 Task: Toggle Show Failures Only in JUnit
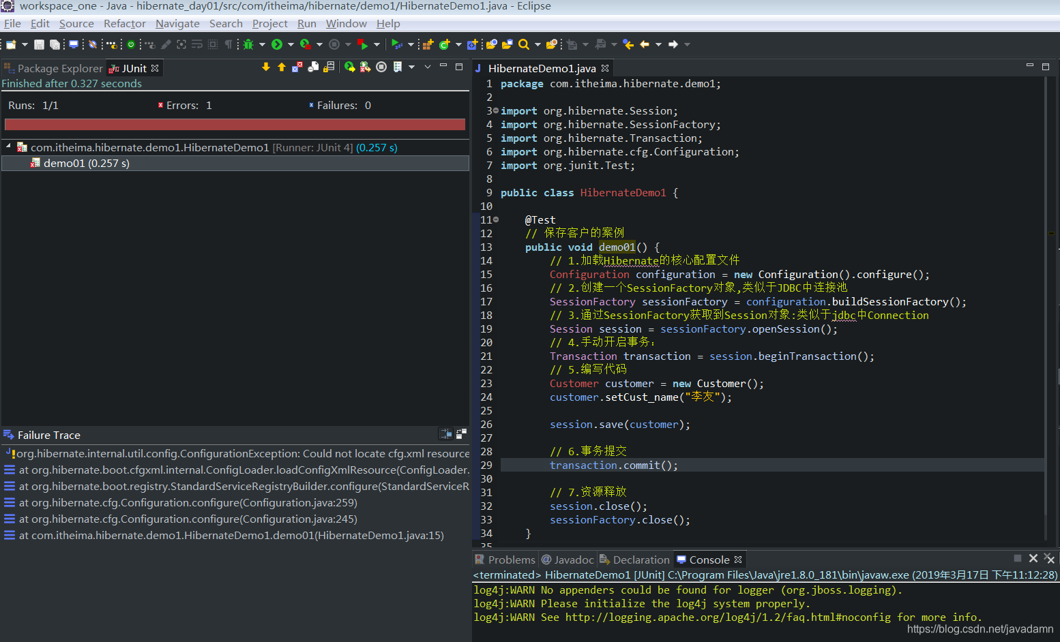pos(297,67)
